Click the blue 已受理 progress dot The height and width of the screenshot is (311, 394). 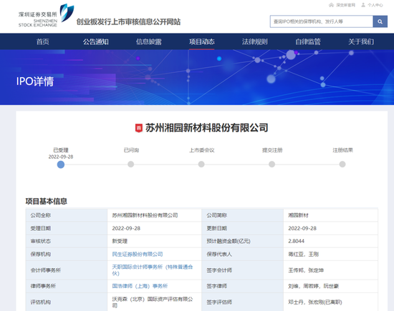pos(61,164)
